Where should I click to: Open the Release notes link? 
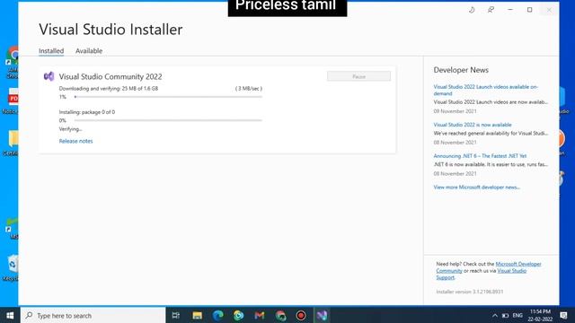(x=75, y=141)
